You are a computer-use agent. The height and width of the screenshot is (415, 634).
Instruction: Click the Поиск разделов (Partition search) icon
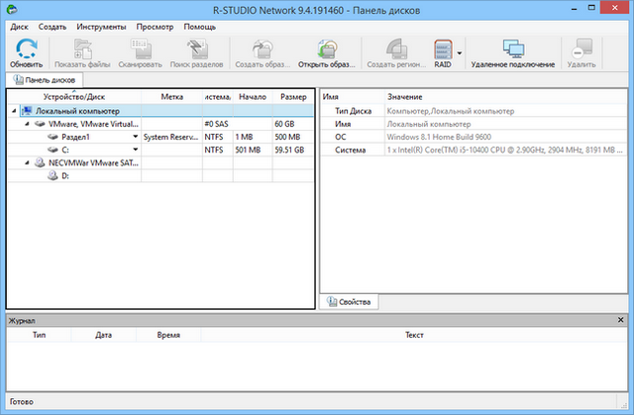click(x=197, y=52)
